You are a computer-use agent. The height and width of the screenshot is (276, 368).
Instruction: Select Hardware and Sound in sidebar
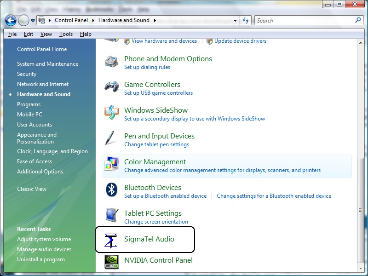(44, 94)
